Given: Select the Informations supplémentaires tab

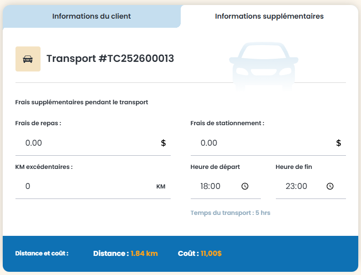Looking at the screenshot, I should tap(269, 16).
